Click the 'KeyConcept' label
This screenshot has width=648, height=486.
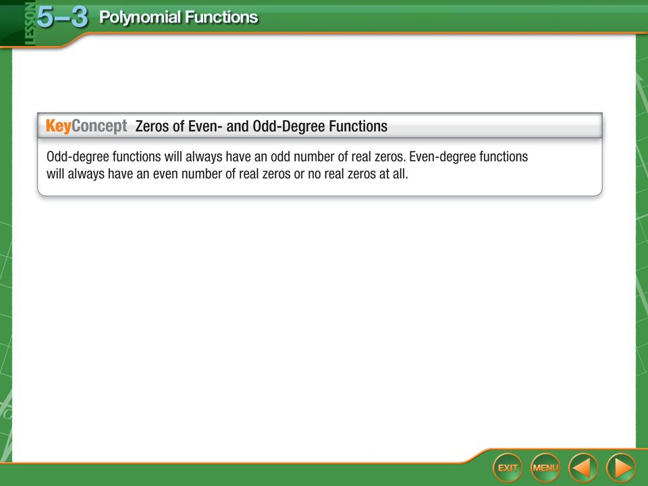coord(86,126)
